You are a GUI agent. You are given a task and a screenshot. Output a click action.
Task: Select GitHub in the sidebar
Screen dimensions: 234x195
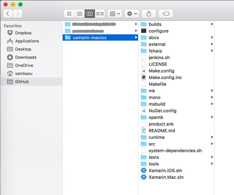pos(31,82)
